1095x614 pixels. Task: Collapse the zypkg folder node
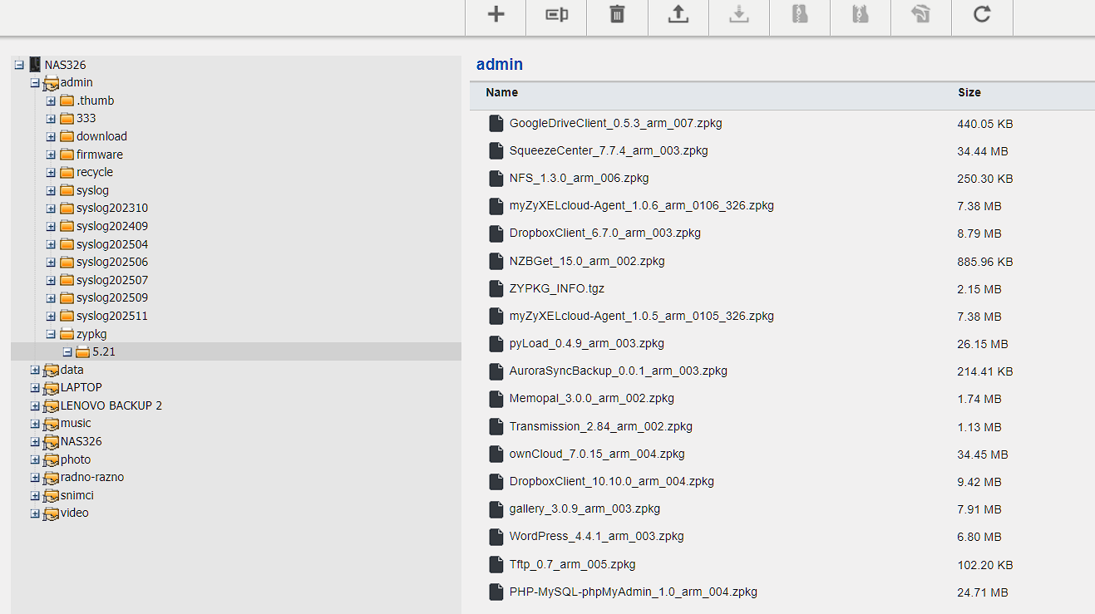point(51,334)
